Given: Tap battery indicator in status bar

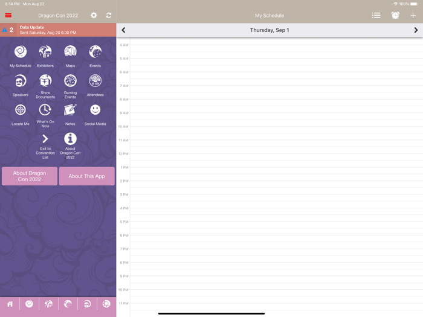Looking at the screenshot, I should 414,4.
